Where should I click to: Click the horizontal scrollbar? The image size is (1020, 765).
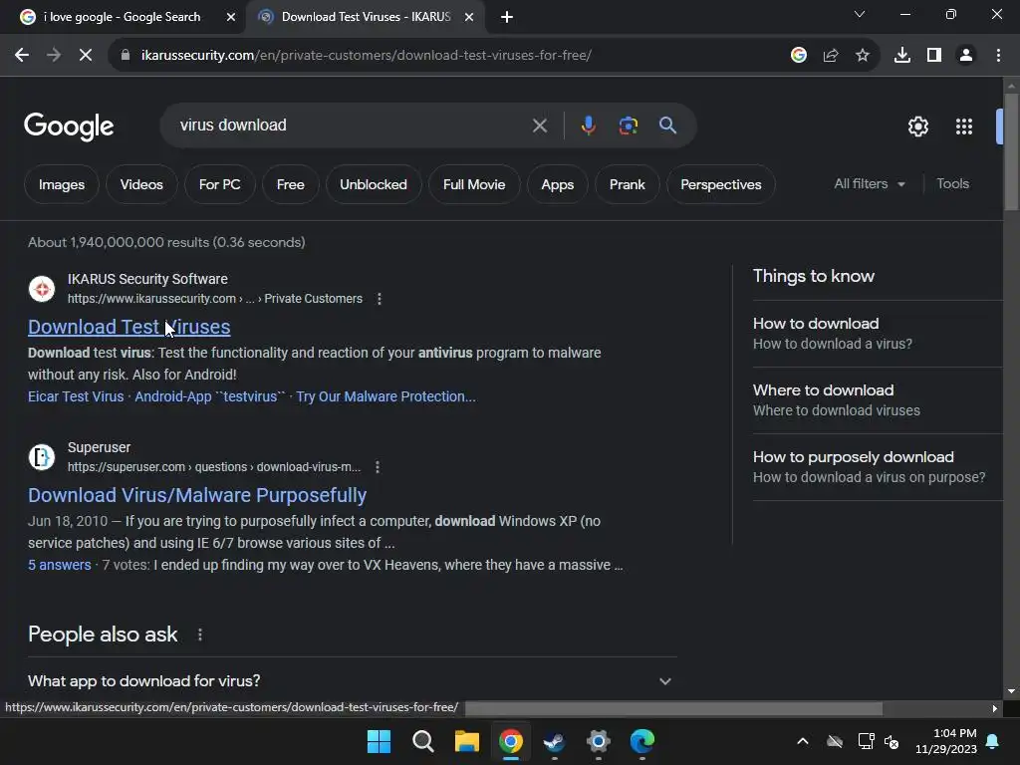point(673,708)
